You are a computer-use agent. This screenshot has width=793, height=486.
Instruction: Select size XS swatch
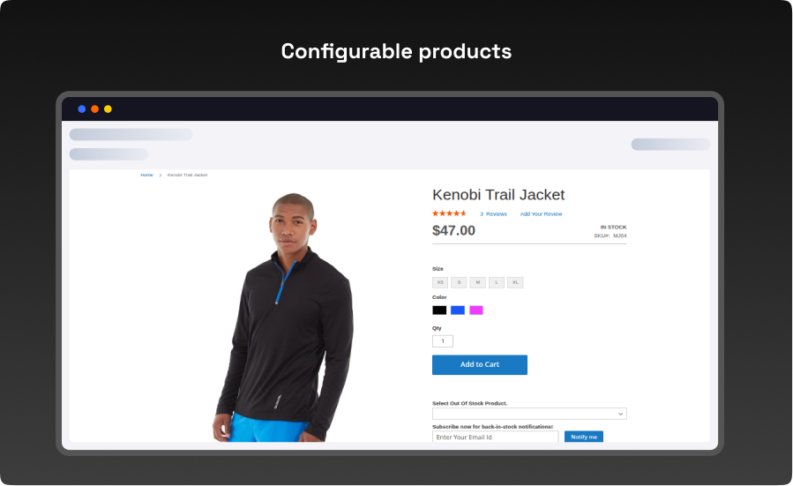(x=440, y=282)
